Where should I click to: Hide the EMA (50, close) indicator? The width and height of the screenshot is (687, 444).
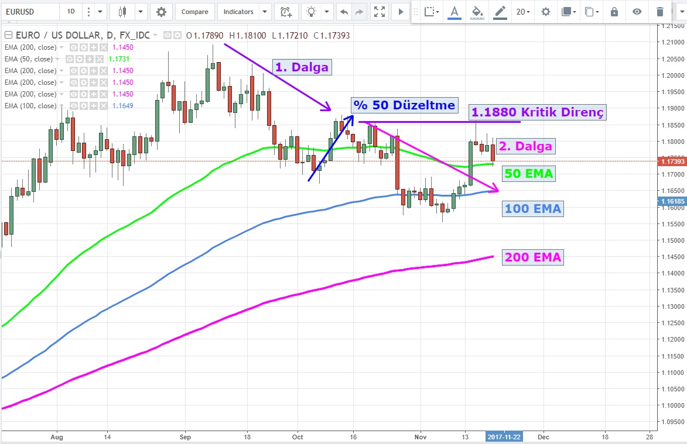tap(70, 59)
